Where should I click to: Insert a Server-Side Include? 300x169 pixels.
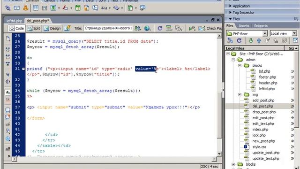[x=86, y=8]
